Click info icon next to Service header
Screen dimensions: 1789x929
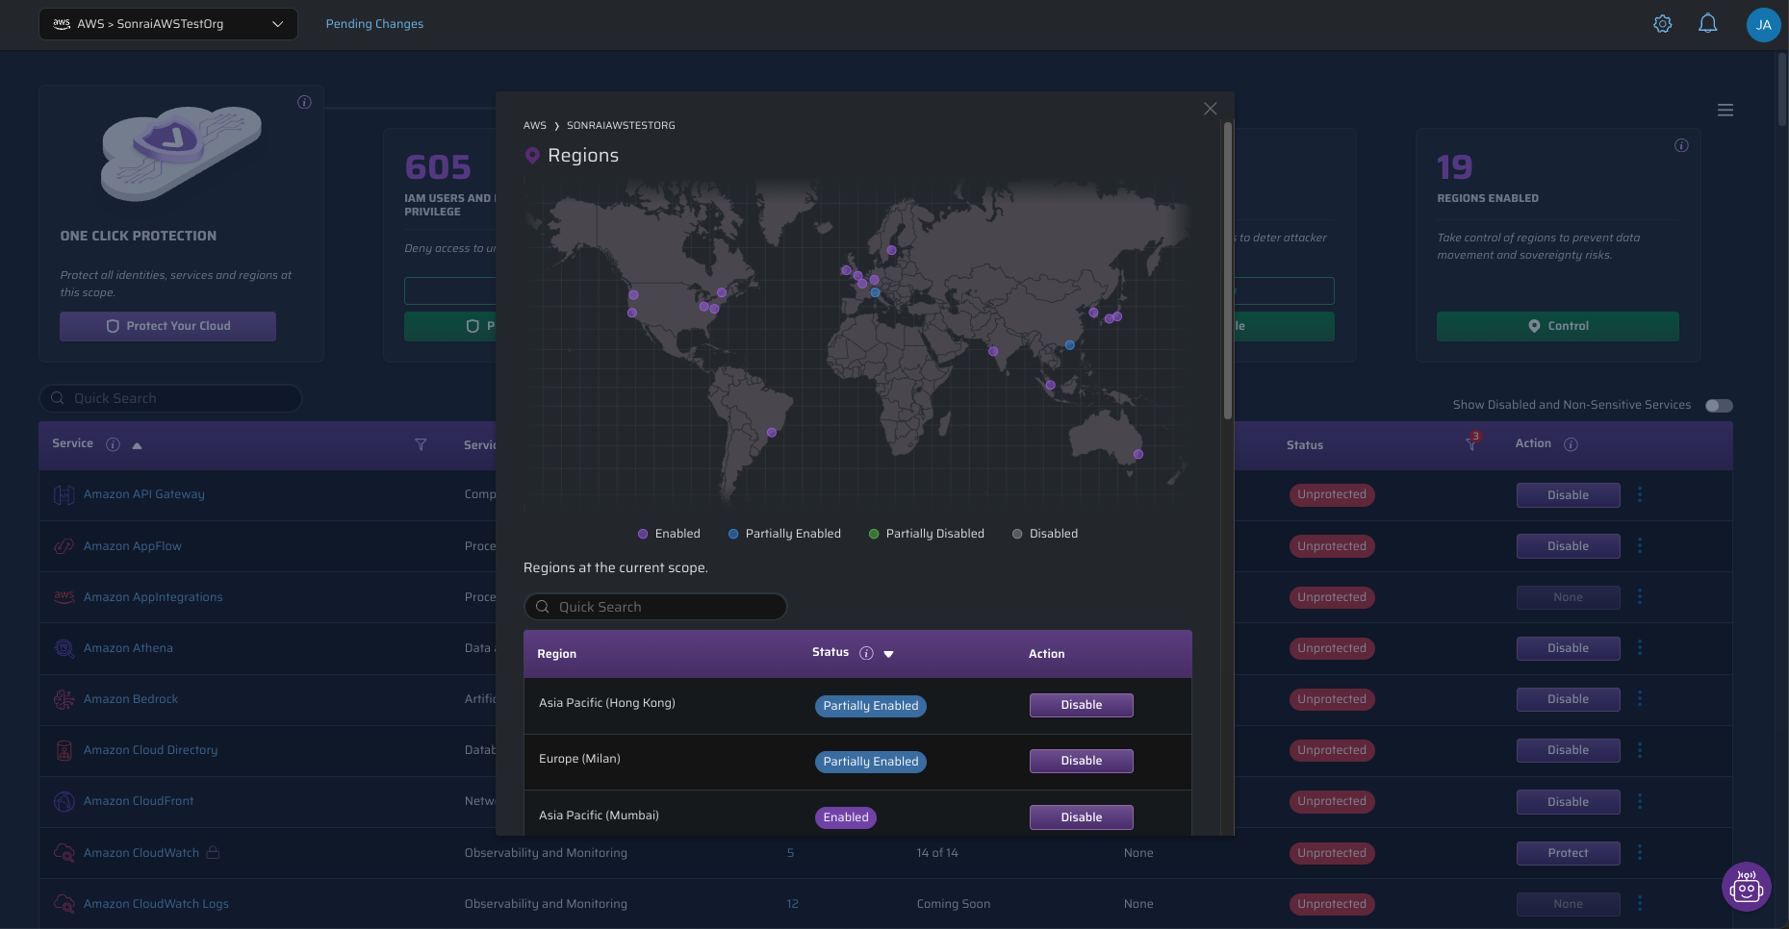point(113,444)
